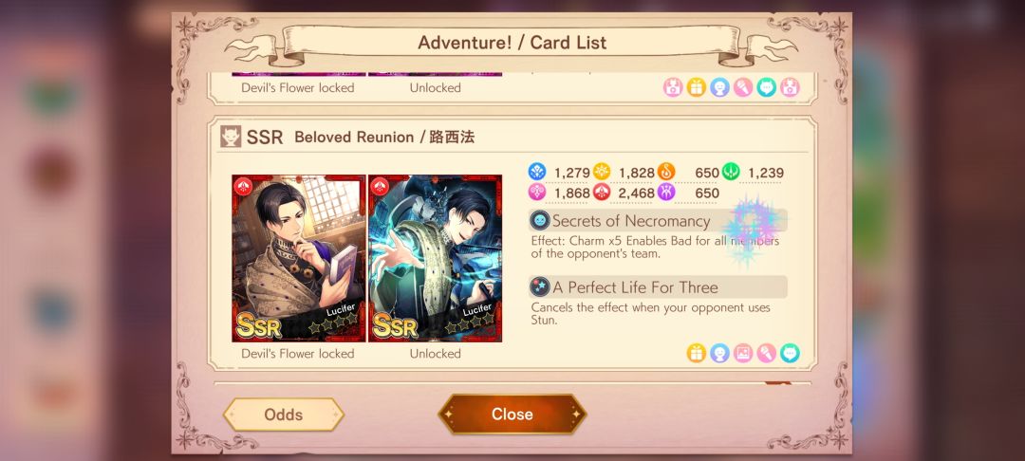1025x461 pixels.
Task: Tap the yellow gift icon in upper card row
Action: (697, 87)
